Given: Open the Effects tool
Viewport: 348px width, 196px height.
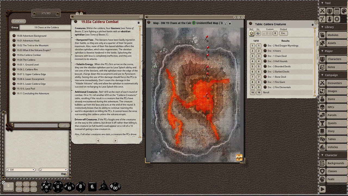Looking at the screenshot, I should coord(329,19).
